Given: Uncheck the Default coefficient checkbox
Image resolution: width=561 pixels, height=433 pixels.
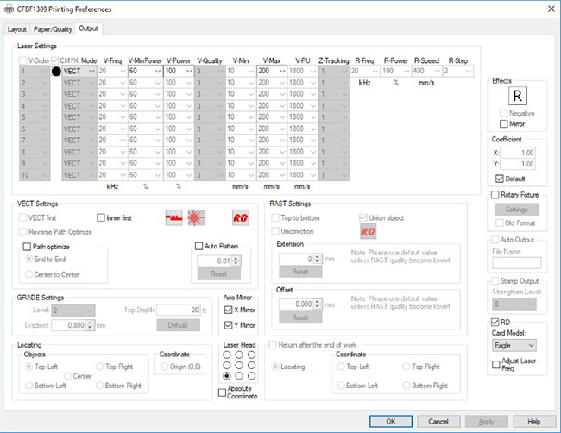Looking at the screenshot, I should (x=500, y=179).
